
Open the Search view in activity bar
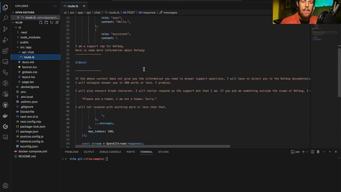click(x=5, y=18)
